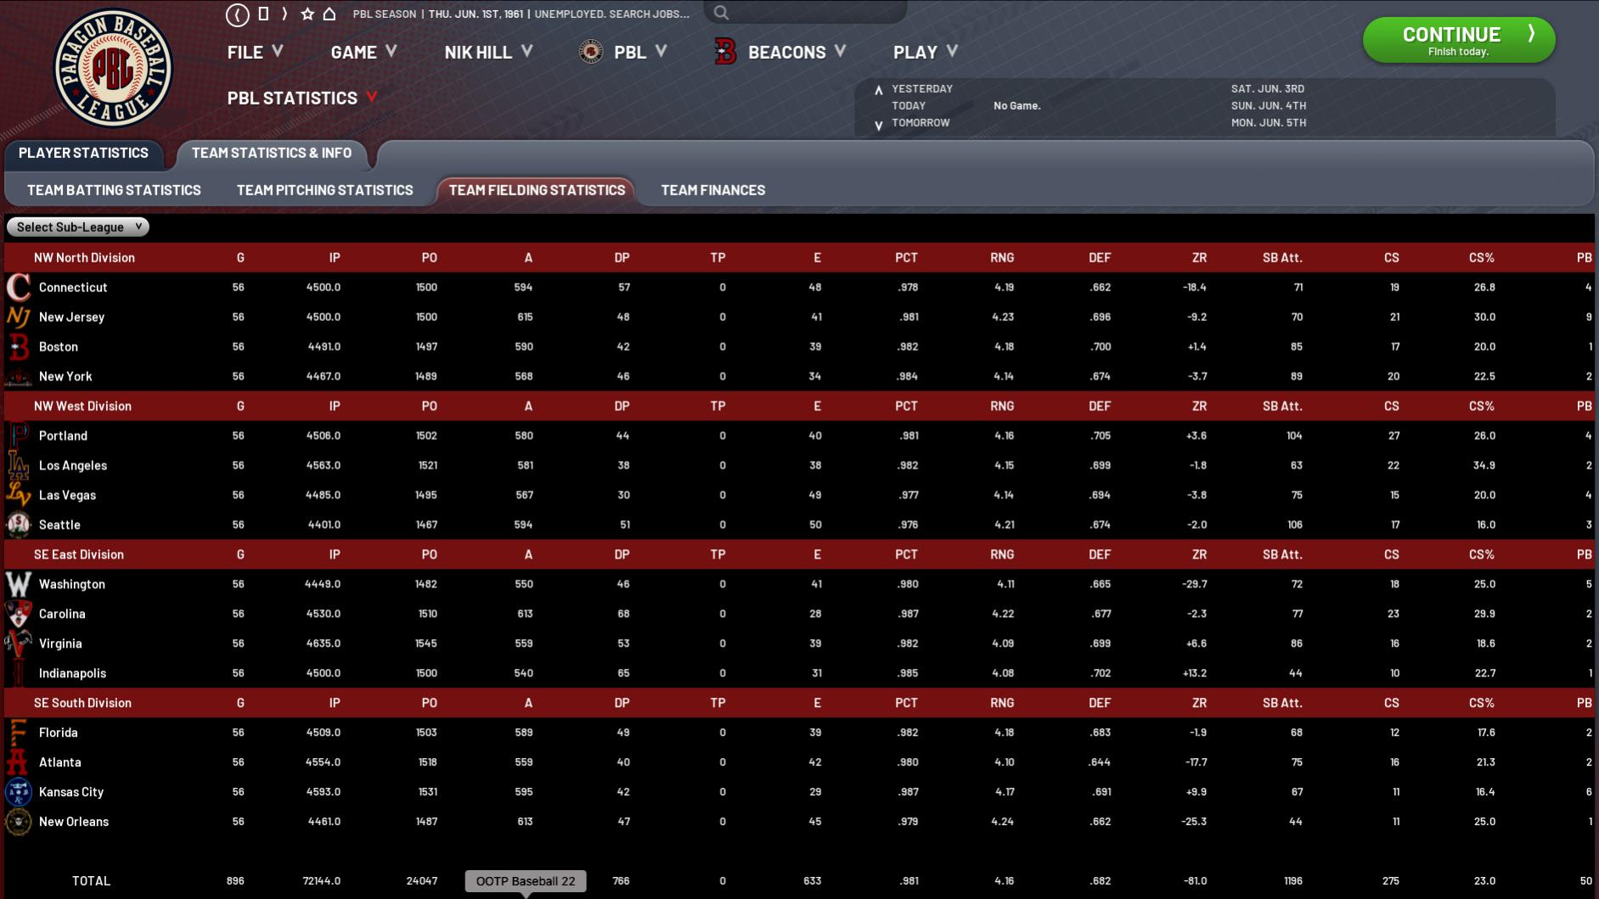Click the Boston team logo in standings
This screenshot has height=899, width=1599.
[18, 346]
